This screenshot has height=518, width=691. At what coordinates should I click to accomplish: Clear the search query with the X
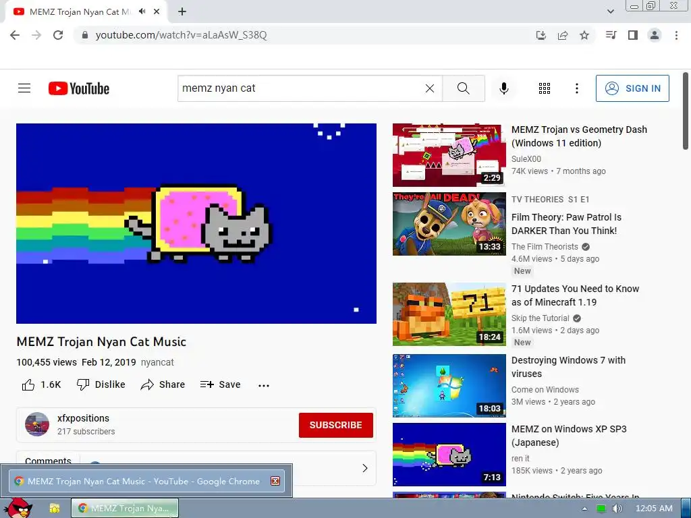(430, 88)
